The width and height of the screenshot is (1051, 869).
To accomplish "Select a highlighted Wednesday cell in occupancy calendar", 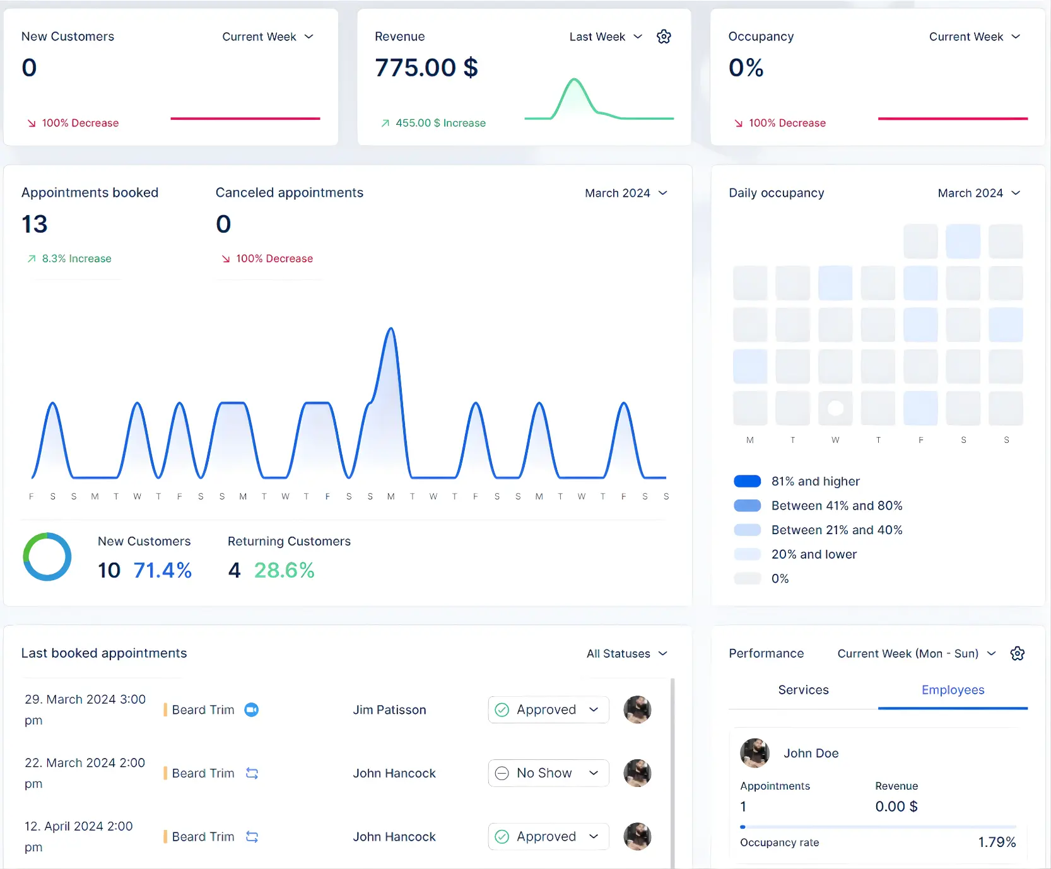I will pos(835,284).
